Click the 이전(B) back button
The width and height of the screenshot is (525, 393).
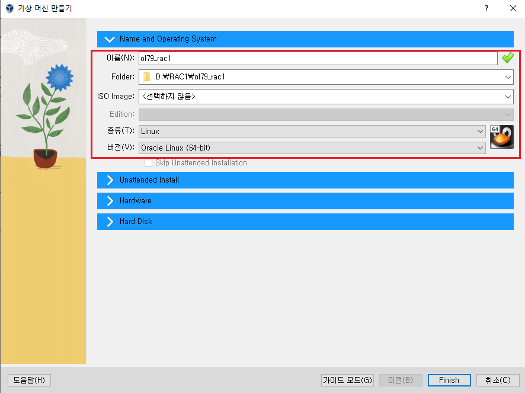pyautogui.click(x=401, y=380)
